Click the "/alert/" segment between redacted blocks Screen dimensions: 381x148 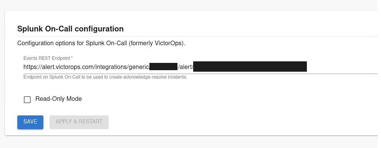pyautogui.click(x=186, y=67)
